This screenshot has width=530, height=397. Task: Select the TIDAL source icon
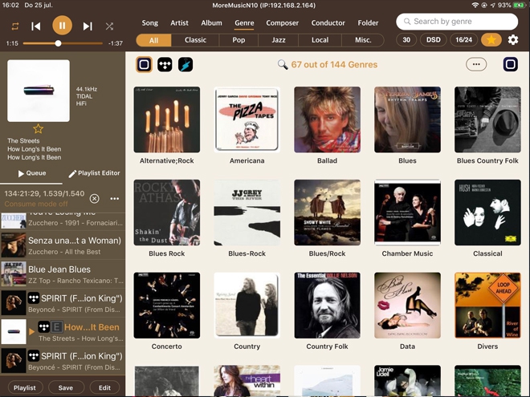coord(165,64)
